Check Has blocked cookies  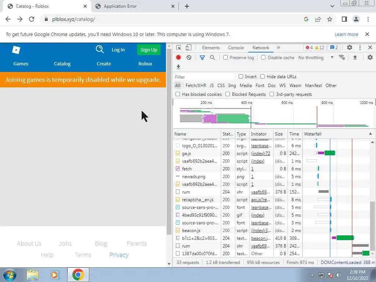pos(178,94)
